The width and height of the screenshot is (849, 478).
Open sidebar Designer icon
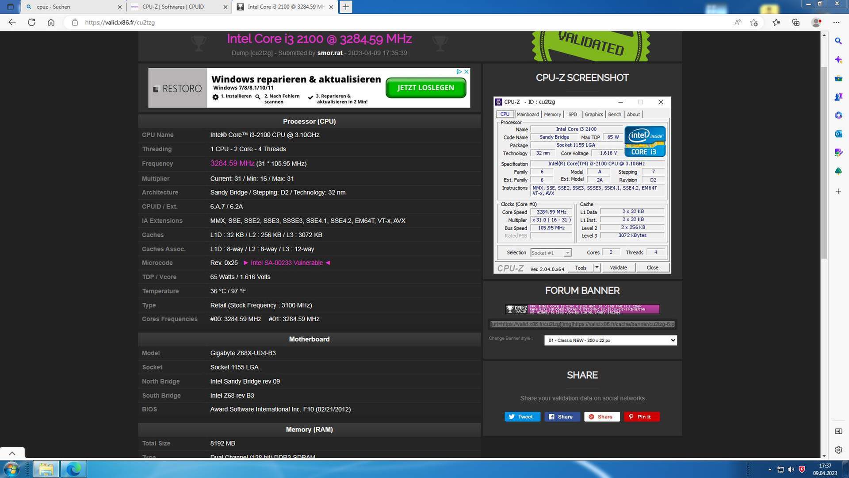[x=838, y=152]
